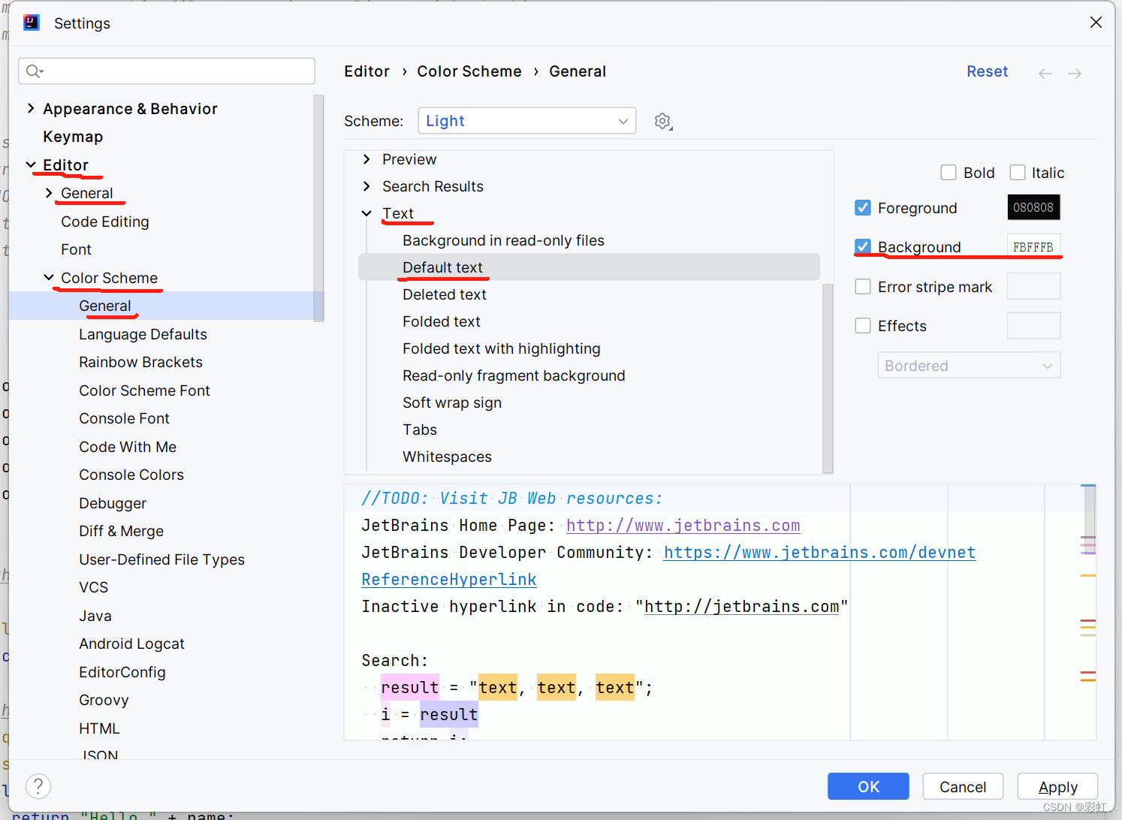The height and width of the screenshot is (820, 1122).
Task: Click Editor in breadcrumb
Action: click(366, 71)
